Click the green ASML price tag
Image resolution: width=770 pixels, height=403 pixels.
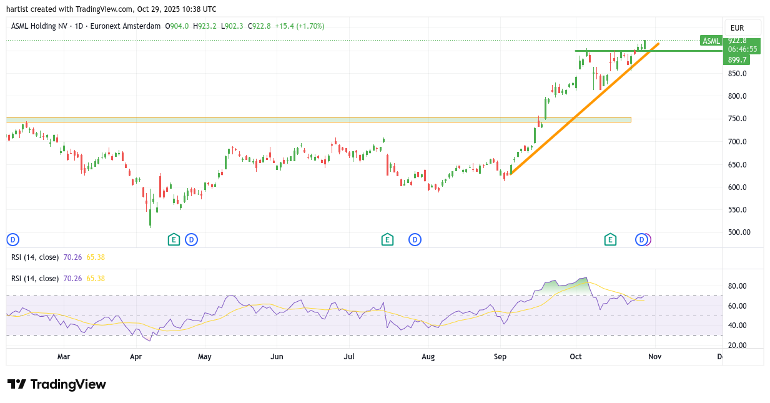[x=711, y=41]
